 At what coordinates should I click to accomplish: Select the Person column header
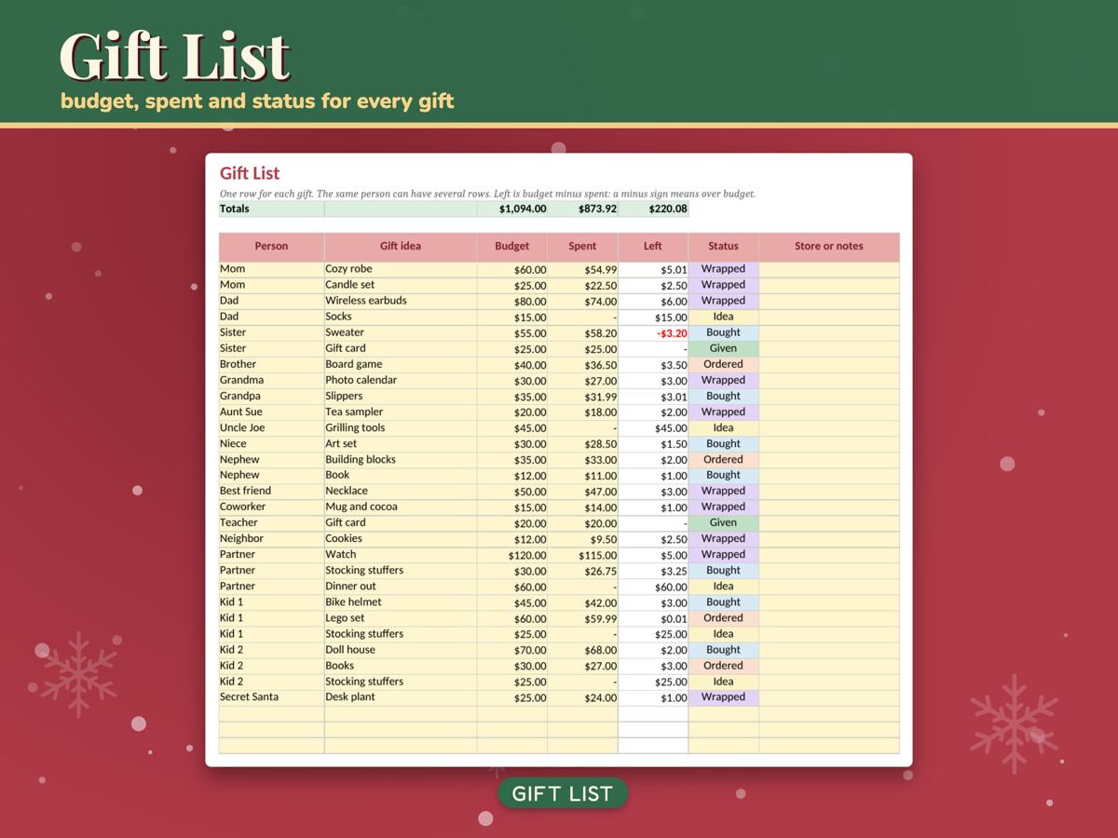click(x=271, y=247)
